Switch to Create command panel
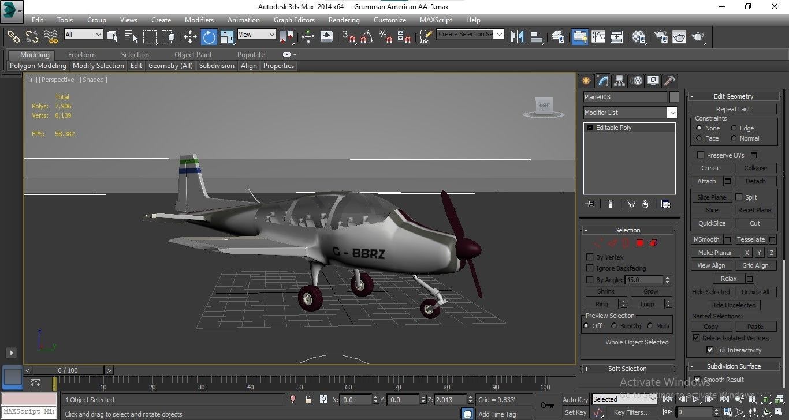789x420 pixels. (586, 80)
